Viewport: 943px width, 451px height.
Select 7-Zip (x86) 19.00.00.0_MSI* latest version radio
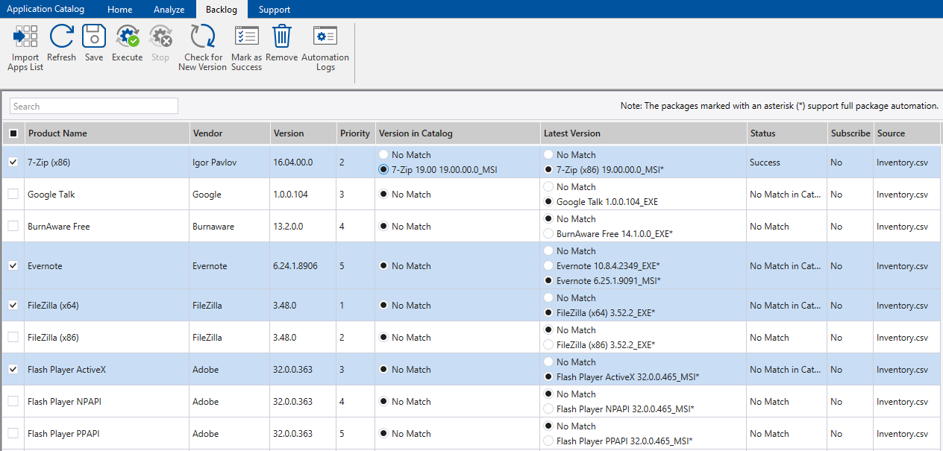click(x=549, y=169)
